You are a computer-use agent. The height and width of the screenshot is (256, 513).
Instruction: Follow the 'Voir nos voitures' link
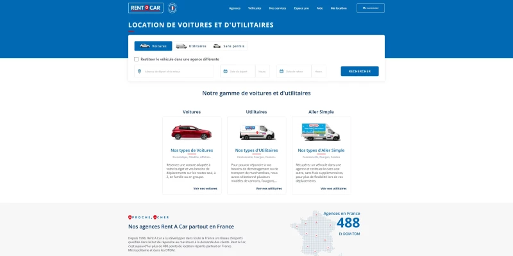[205, 188]
